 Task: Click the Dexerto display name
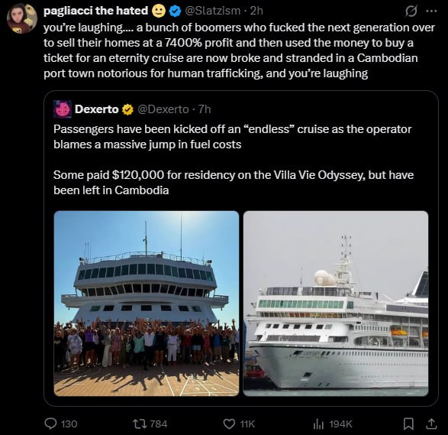[x=97, y=109]
